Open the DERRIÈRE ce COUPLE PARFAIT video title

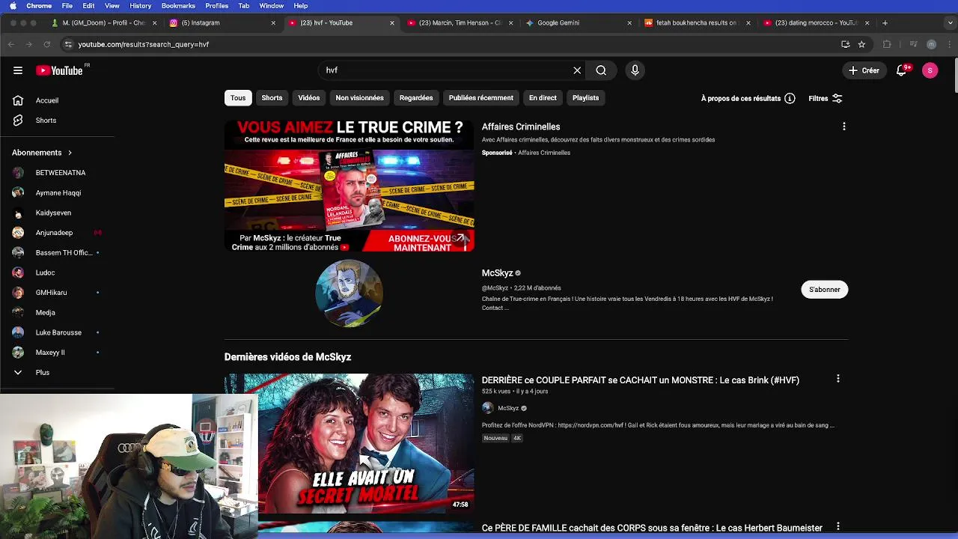(641, 380)
